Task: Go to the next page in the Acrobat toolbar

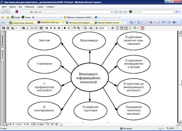Action: click(55, 28)
